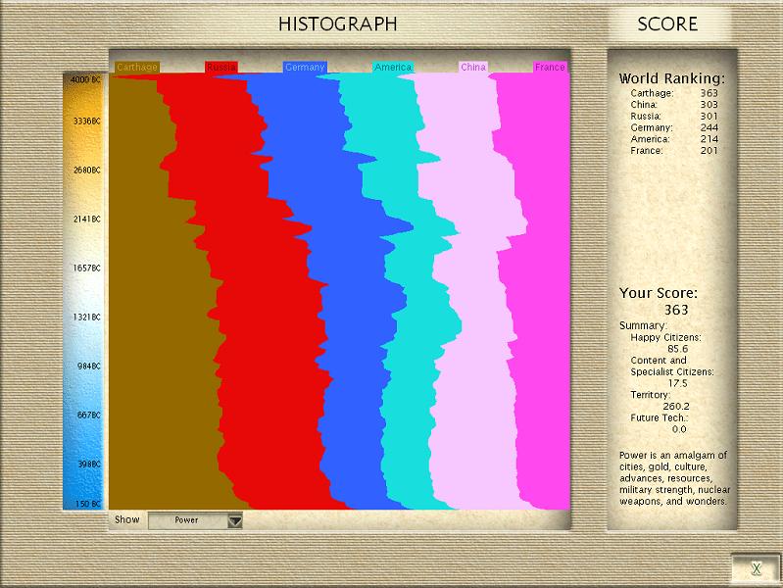Click the 2680BC timeline marker

pyautogui.click(x=85, y=170)
